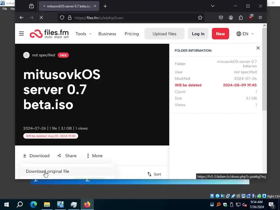Click the Download button
Screen dimensions: 280x210
[36, 156]
